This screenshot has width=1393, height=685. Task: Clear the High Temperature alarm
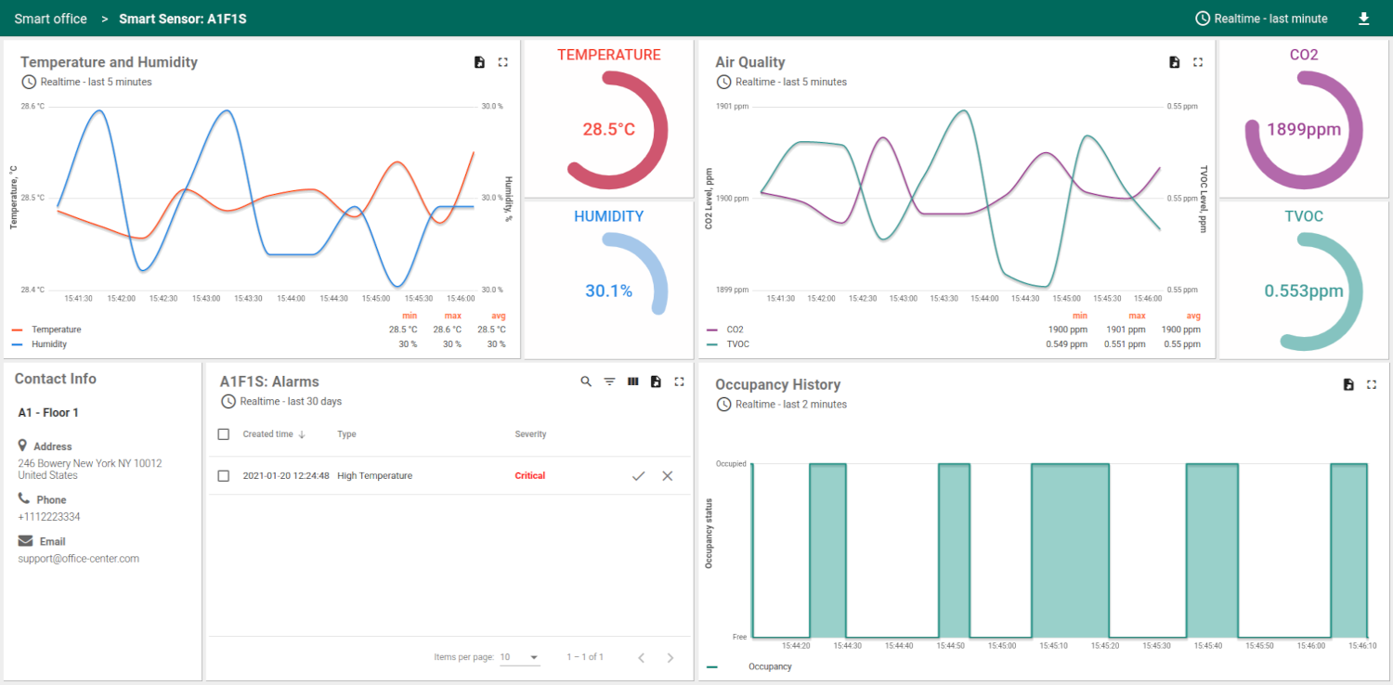667,475
